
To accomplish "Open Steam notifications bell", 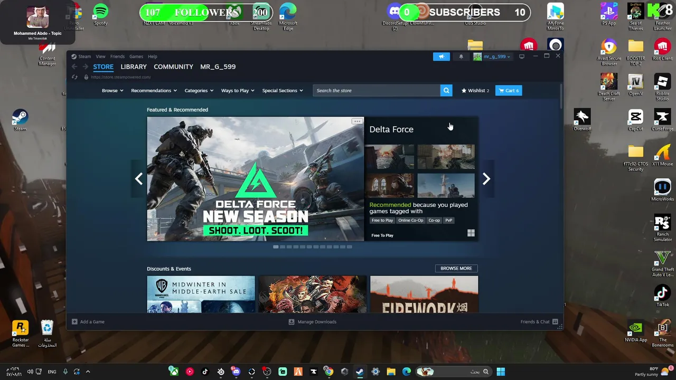I will tap(461, 56).
